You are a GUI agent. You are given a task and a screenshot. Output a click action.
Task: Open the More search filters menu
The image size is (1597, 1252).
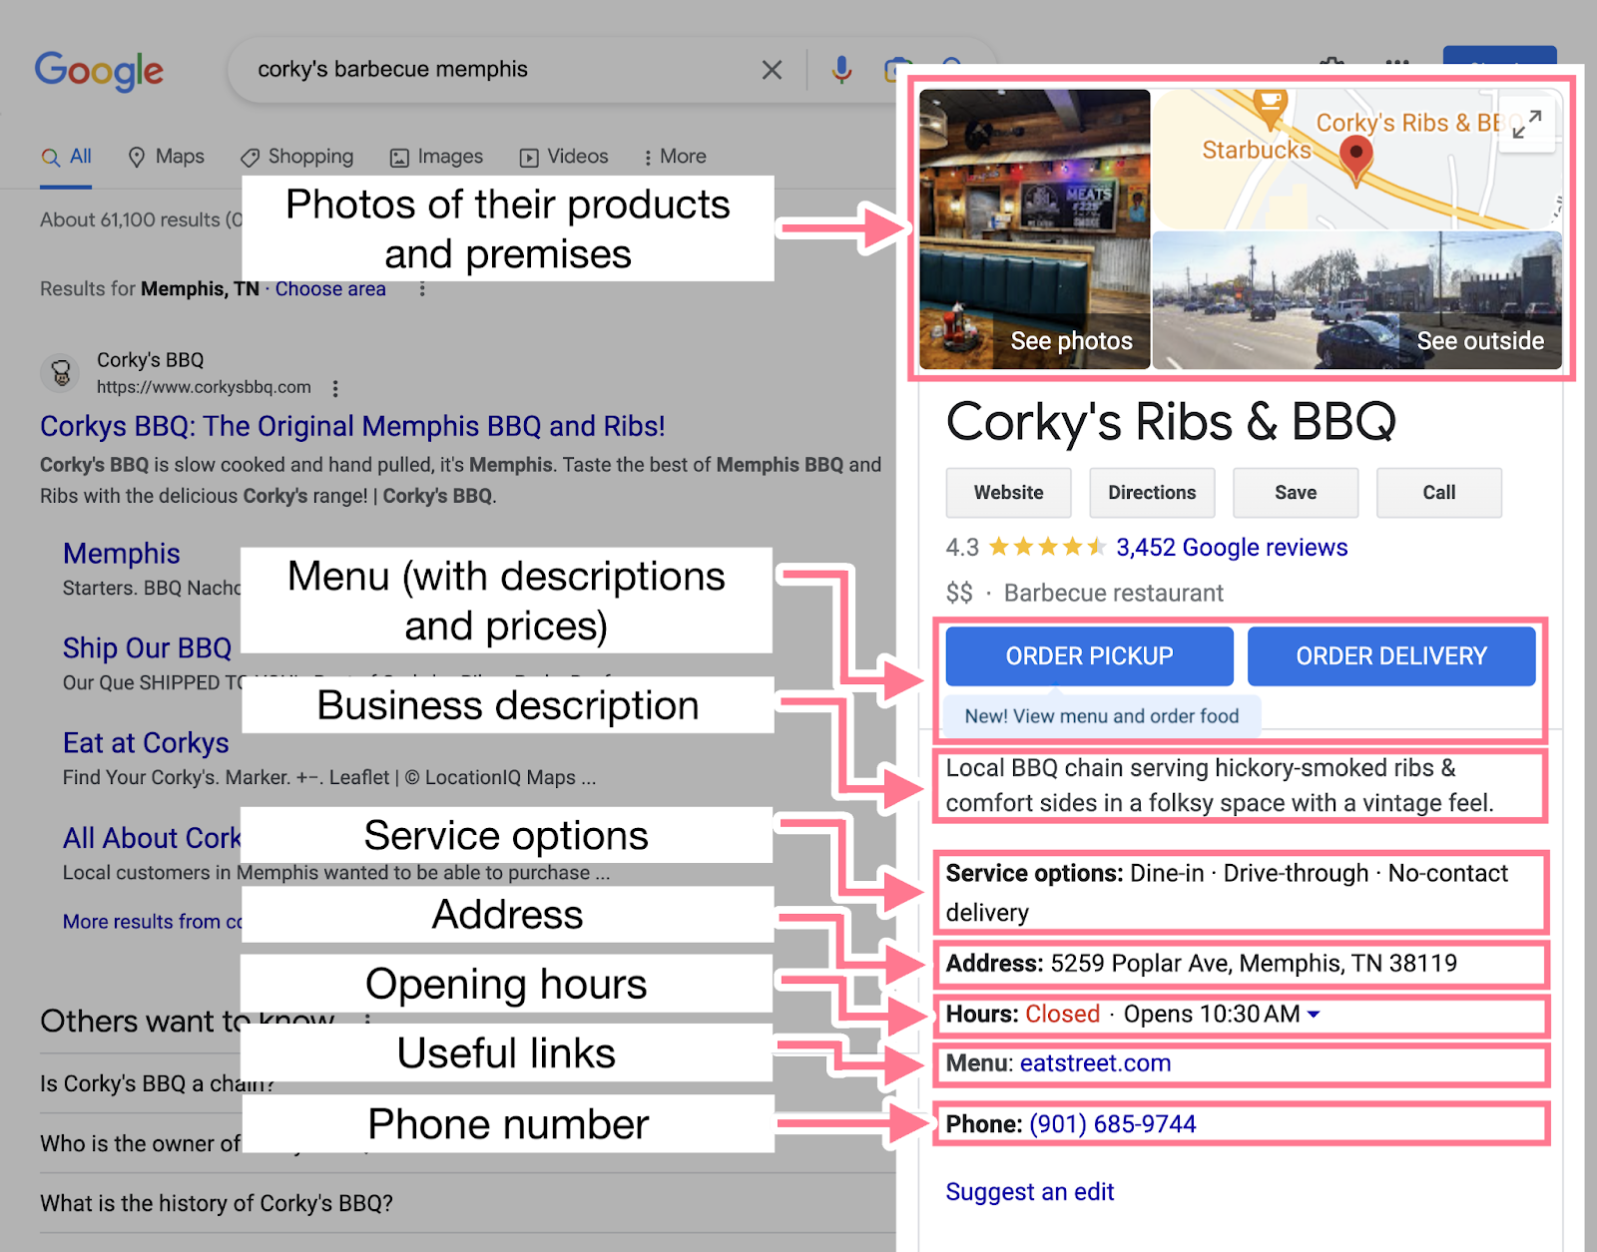[x=675, y=157]
